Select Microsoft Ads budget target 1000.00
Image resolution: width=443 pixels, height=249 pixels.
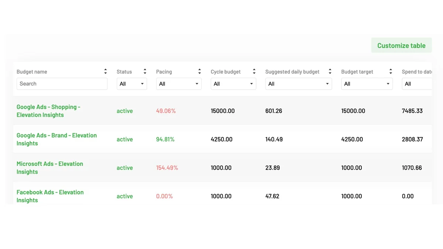(352, 167)
